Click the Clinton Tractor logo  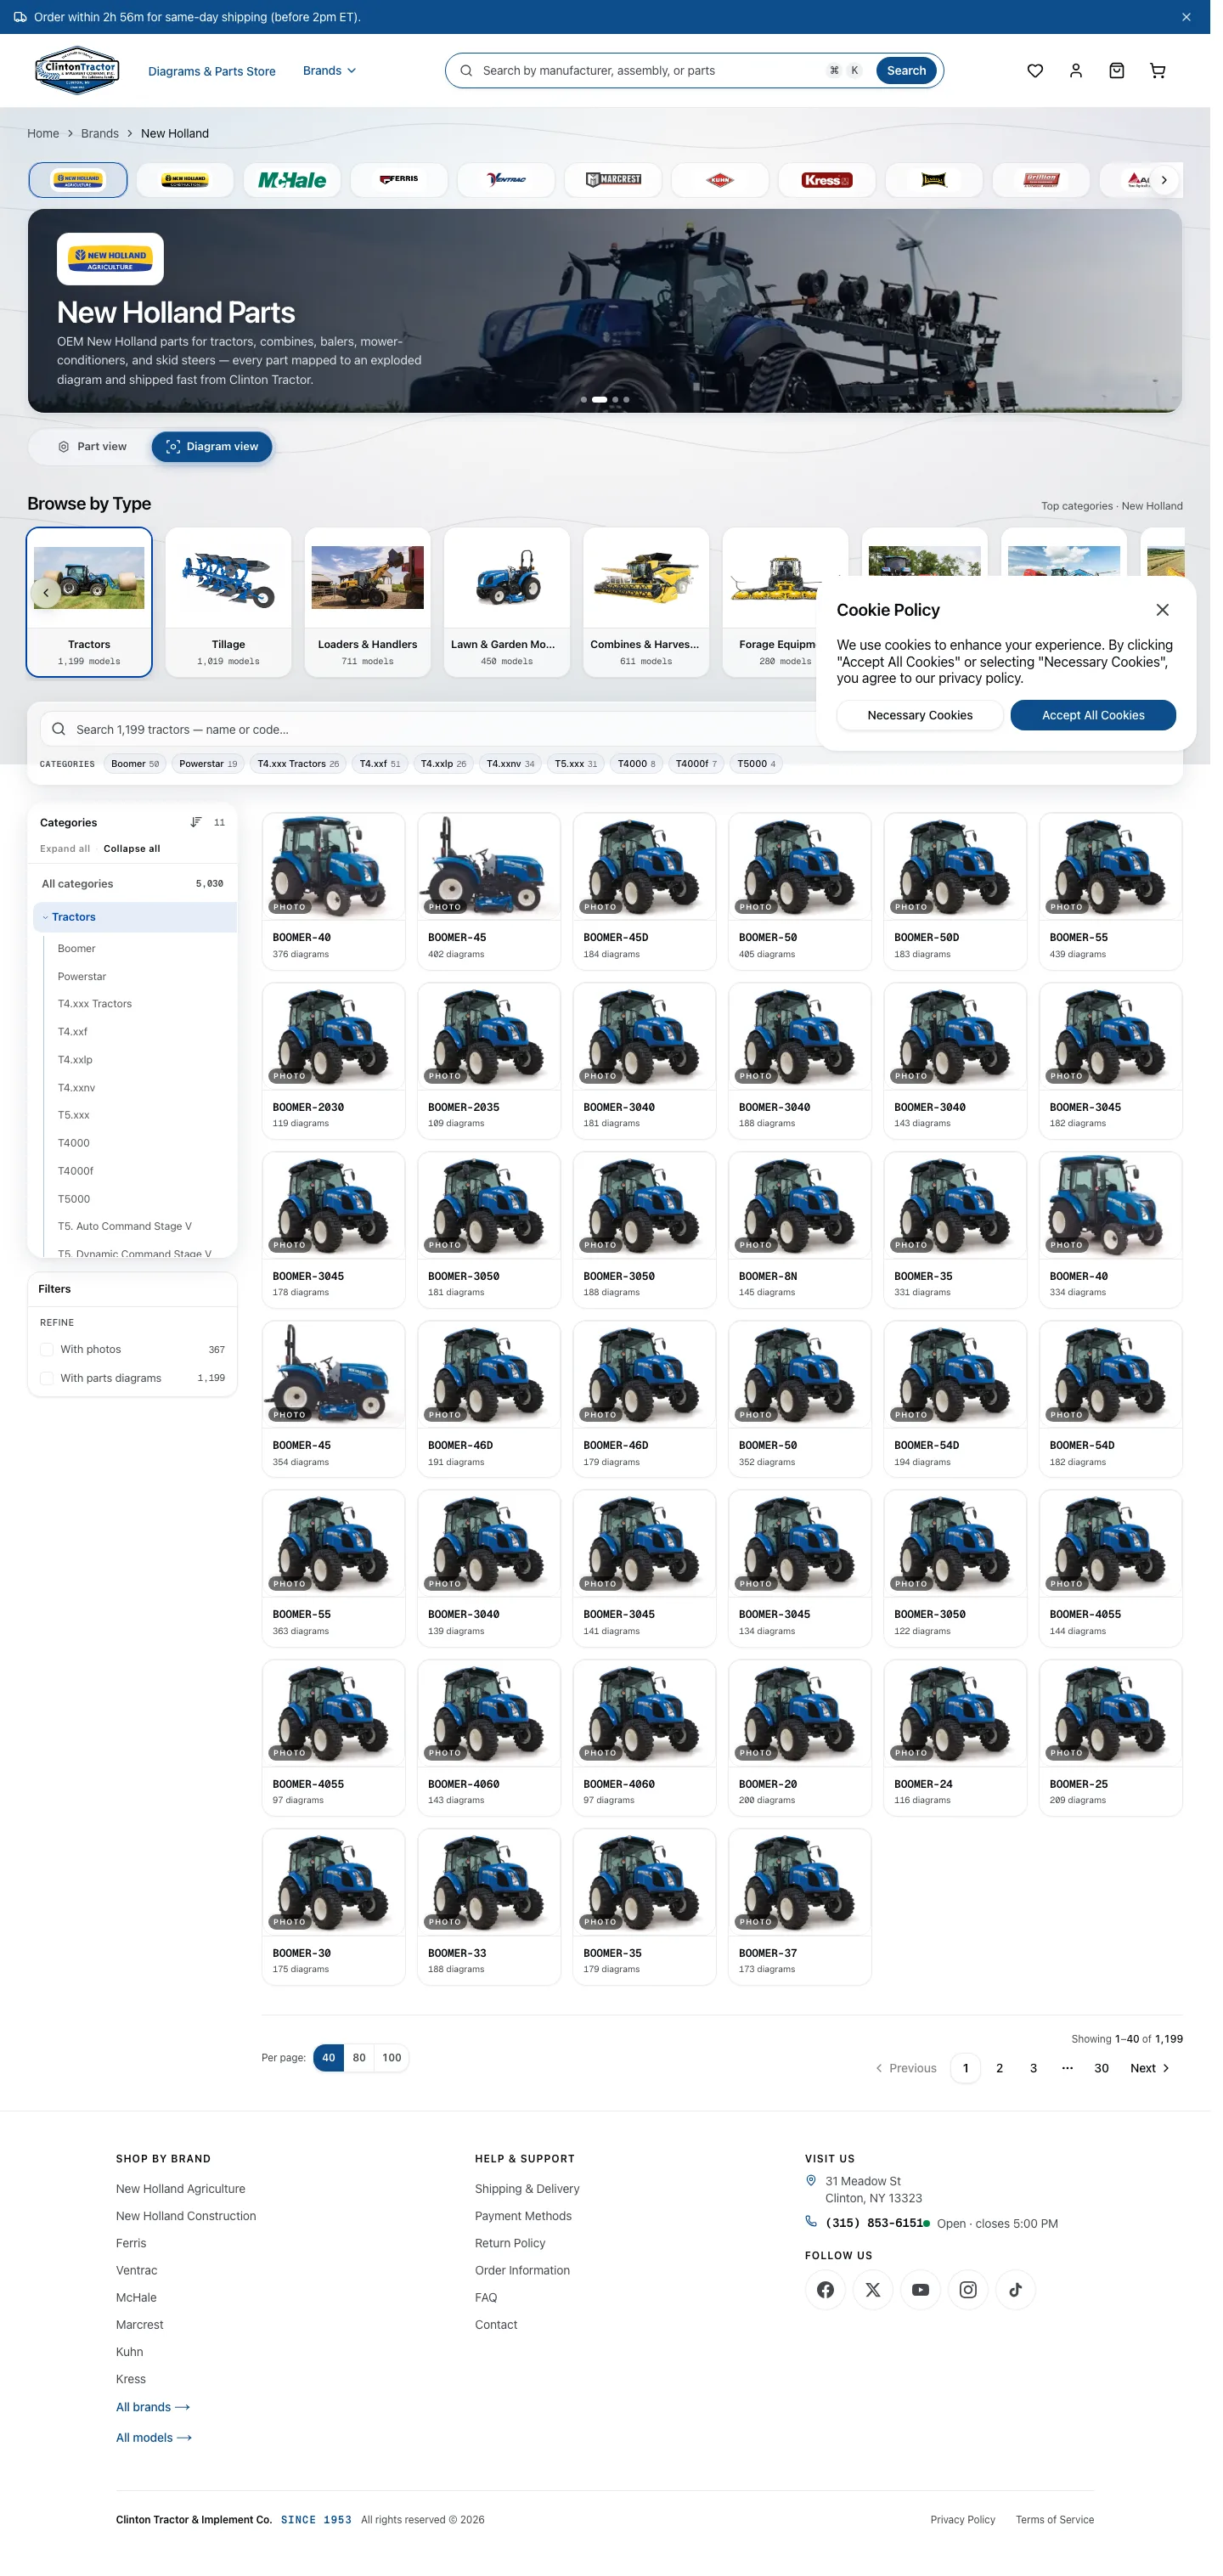pyautogui.click(x=78, y=71)
